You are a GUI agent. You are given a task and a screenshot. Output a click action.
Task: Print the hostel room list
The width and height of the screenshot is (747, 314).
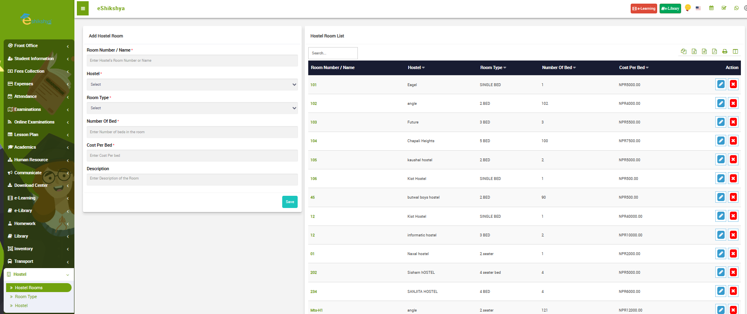725,52
